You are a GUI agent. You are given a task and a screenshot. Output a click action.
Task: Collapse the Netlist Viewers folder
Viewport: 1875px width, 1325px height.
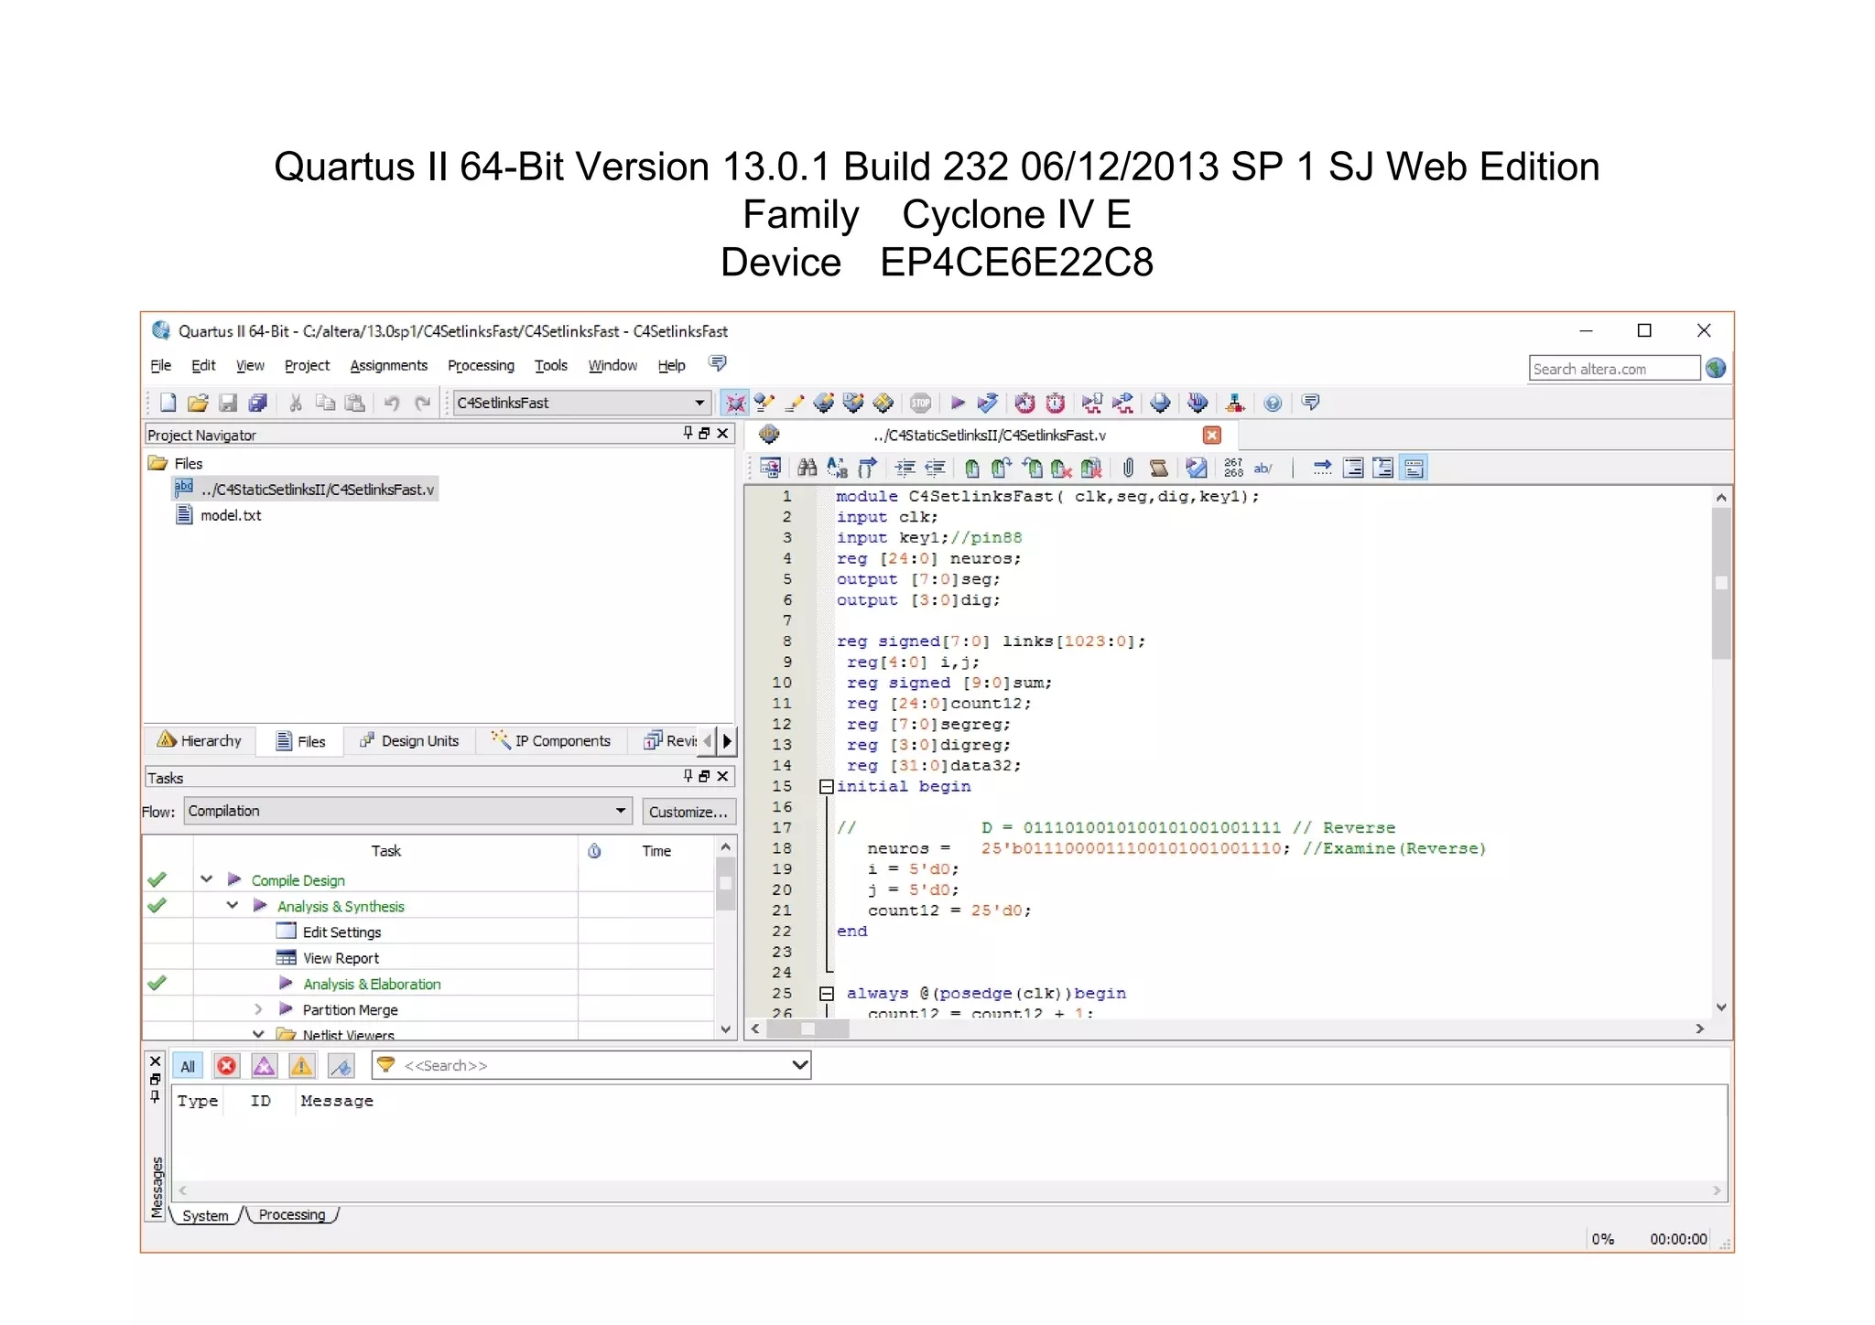[258, 1034]
